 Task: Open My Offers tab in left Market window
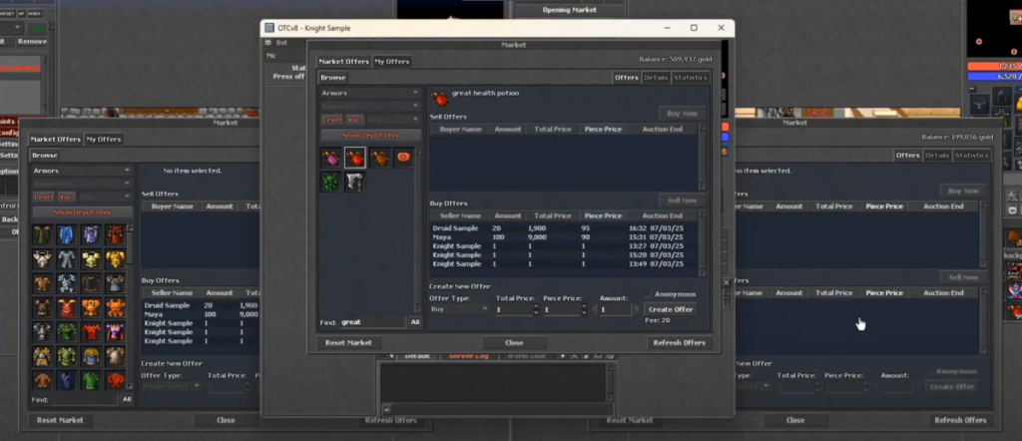click(x=104, y=140)
